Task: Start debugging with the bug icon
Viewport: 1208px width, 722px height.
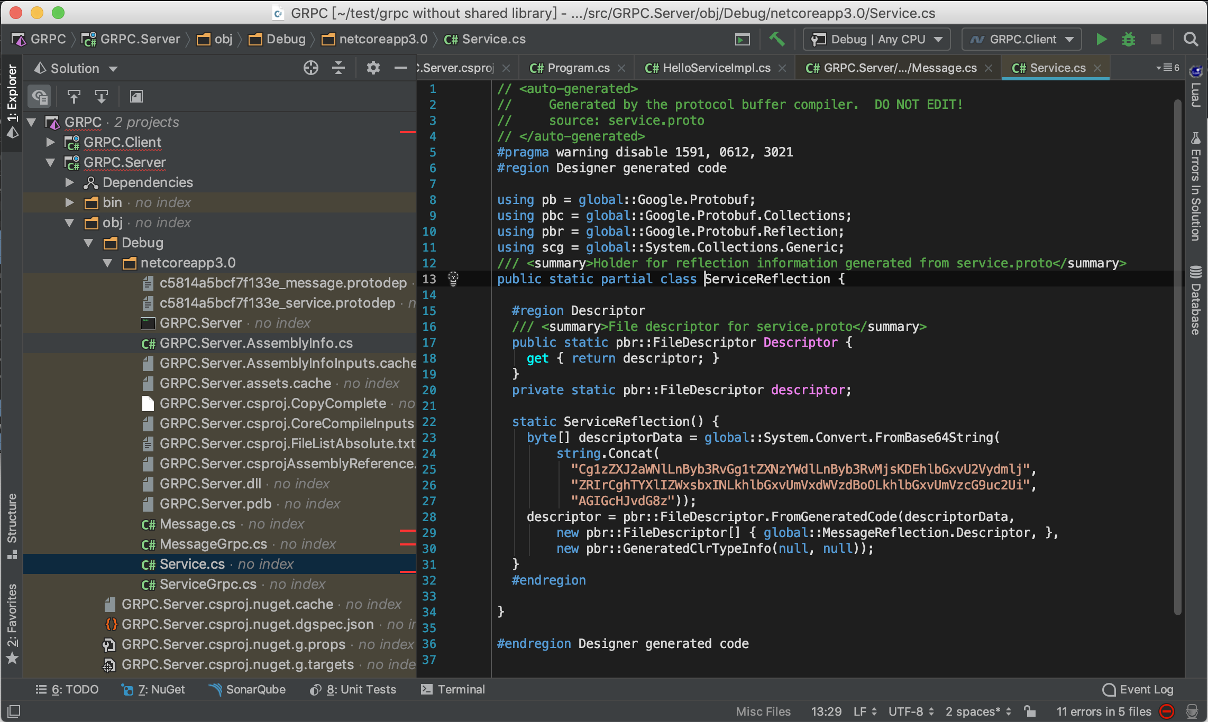Action: 1128,40
